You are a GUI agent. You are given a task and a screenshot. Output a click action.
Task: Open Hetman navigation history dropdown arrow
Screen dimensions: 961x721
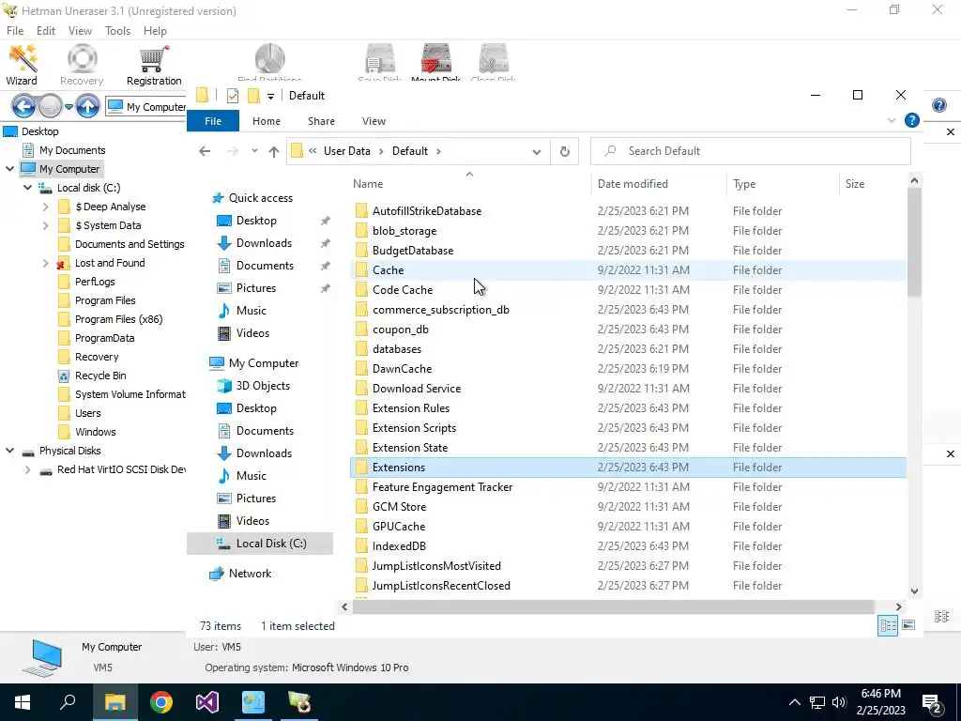[x=69, y=107]
